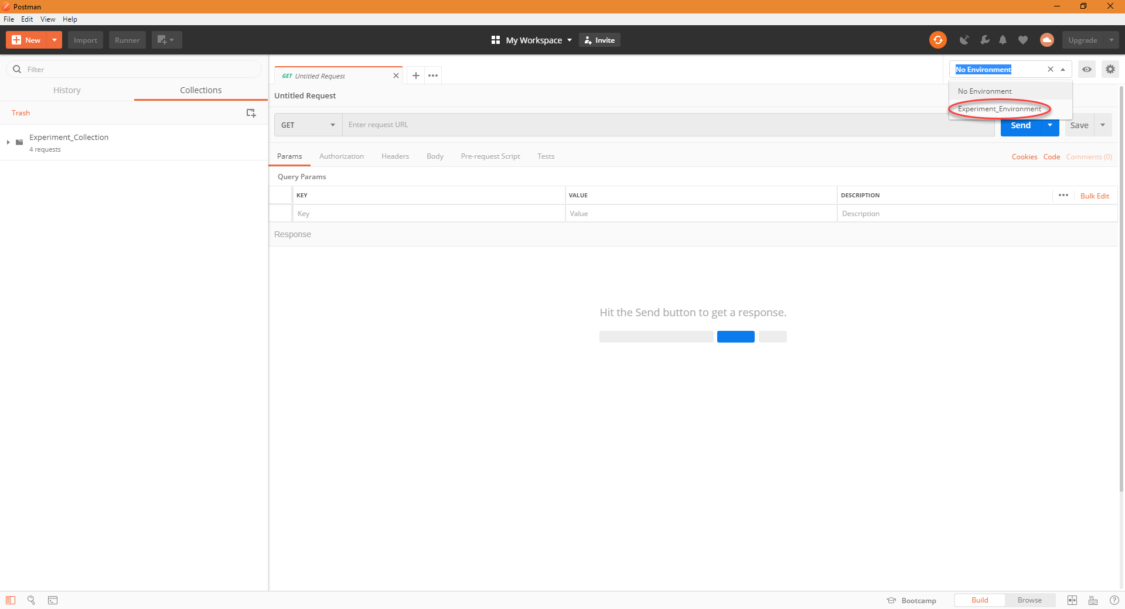Screen dimensions: 1125x609
Task: Create a new collection icon
Action: (251, 113)
